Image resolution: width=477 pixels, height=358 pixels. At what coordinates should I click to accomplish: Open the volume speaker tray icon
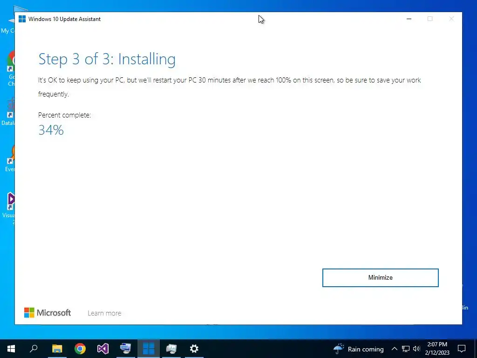(416, 349)
